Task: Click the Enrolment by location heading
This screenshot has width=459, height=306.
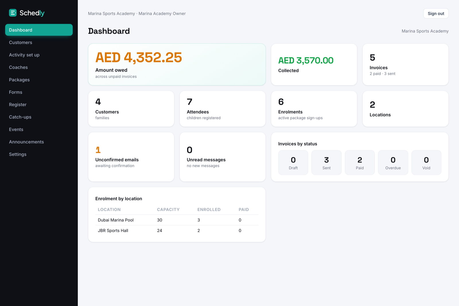Action: [x=118, y=199]
